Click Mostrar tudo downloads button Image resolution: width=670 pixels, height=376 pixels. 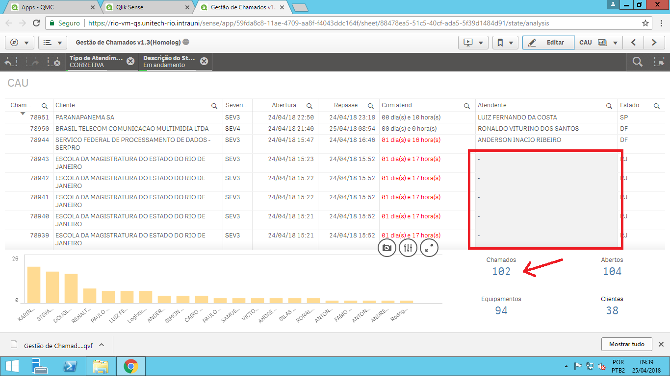(626, 344)
